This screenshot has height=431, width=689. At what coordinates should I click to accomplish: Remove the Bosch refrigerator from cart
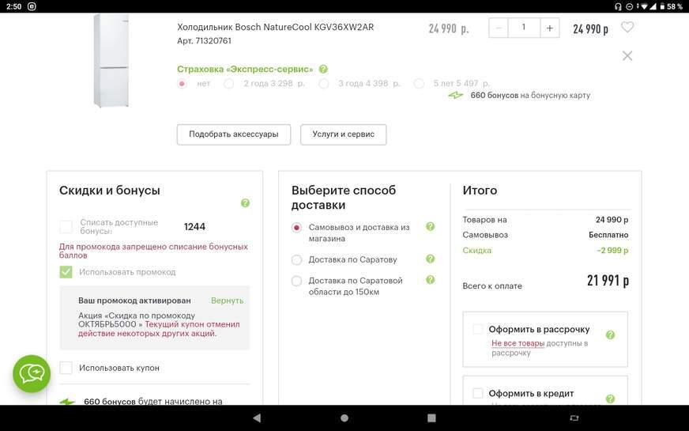tap(627, 56)
